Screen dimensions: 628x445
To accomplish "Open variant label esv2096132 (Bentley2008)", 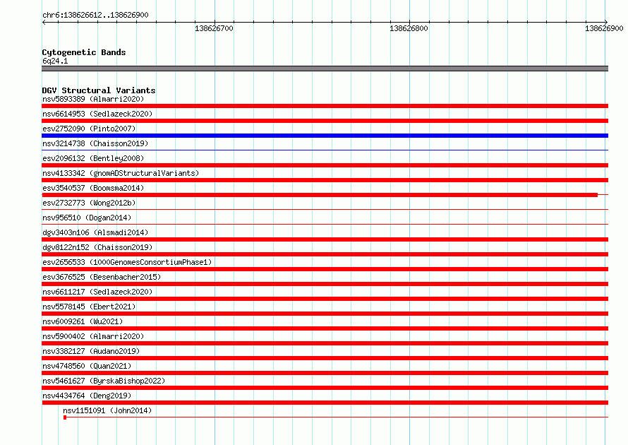I will click(x=93, y=158).
